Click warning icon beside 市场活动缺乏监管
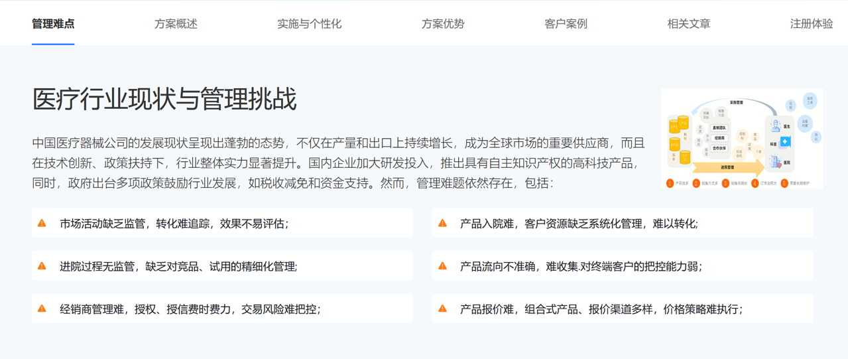Viewport: 848px width, 359px height. click(42, 224)
